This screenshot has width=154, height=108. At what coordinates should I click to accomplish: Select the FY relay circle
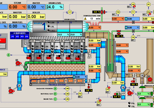[x=133, y=12]
